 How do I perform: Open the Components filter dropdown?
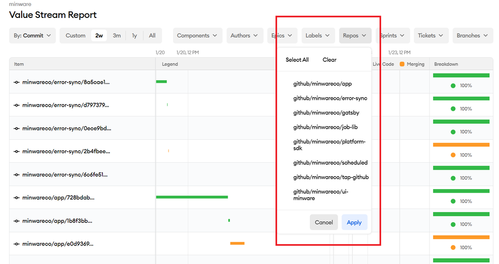coord(197,35)
